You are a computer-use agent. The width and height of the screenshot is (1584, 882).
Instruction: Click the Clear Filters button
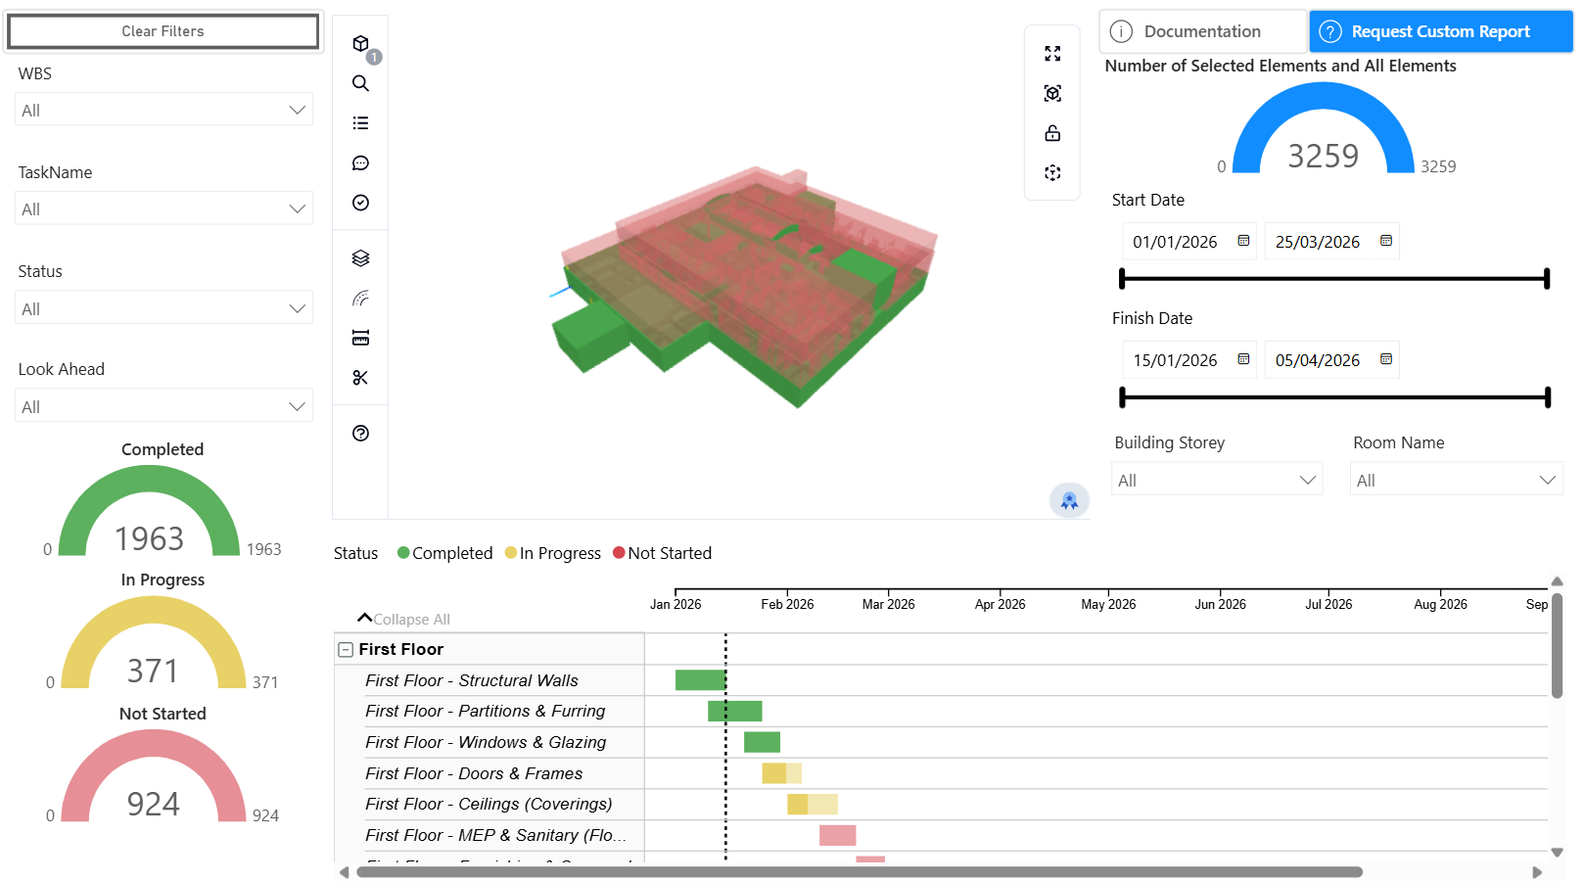[163, 30]
